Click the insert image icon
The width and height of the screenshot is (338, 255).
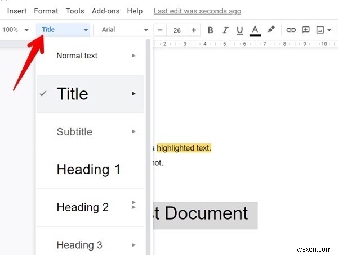point(320,30)
